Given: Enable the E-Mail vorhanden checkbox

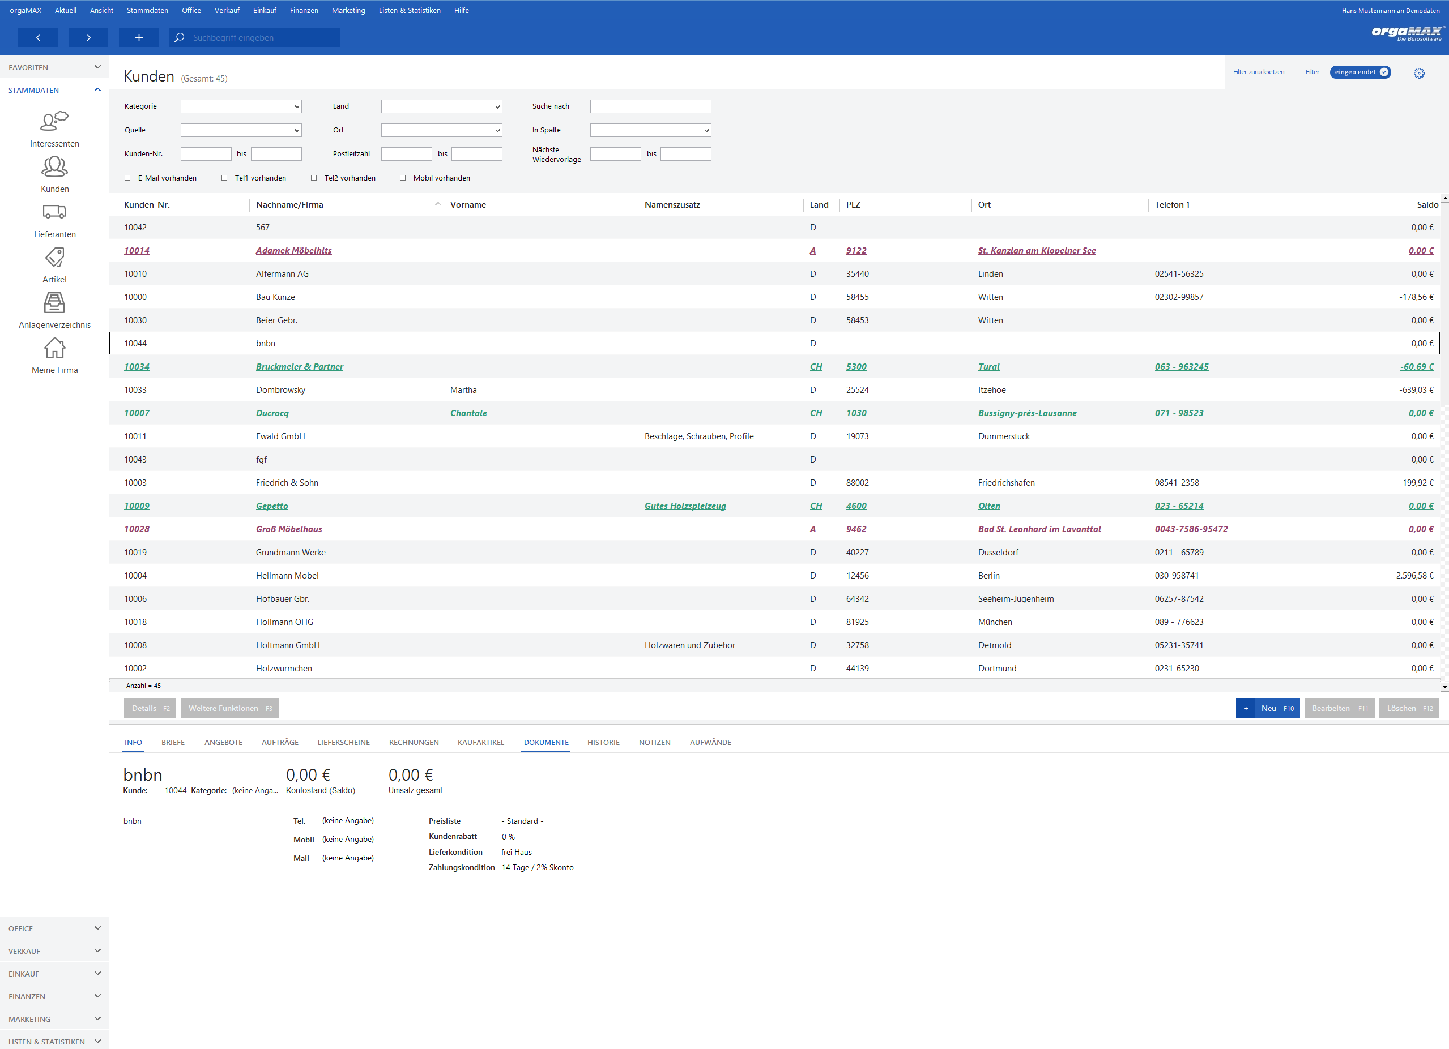Looking at the screenshot, I should [x=127, y=178].
